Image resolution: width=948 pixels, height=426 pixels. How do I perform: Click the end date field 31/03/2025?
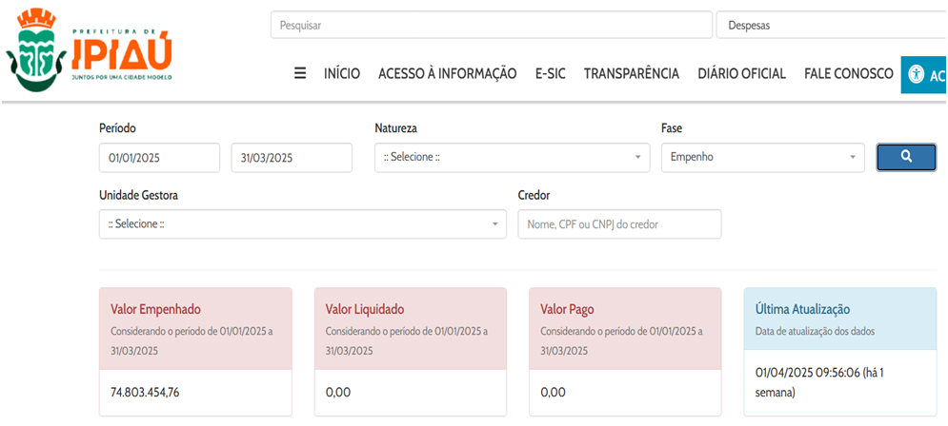point(292,157)
